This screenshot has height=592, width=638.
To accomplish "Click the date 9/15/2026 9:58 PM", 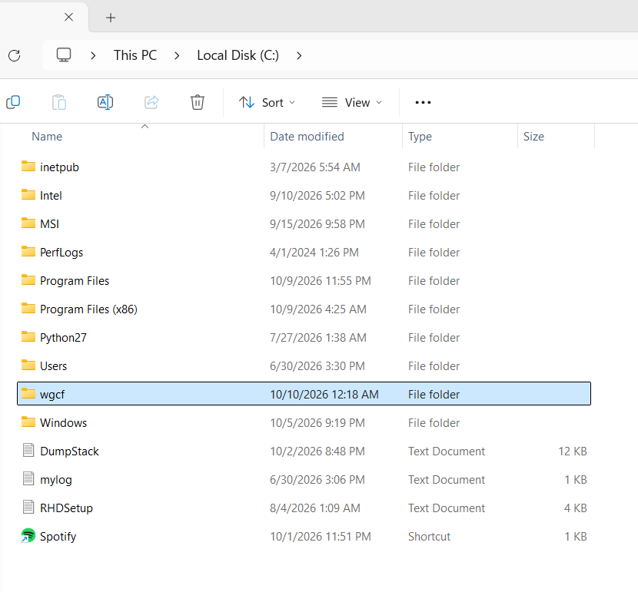I will point(317,224).
